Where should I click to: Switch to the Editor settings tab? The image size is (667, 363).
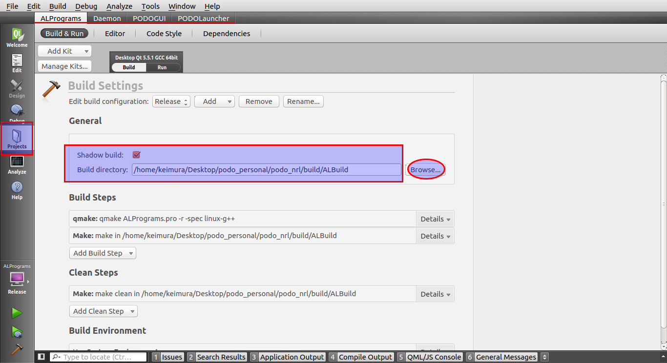pos(115,34)
